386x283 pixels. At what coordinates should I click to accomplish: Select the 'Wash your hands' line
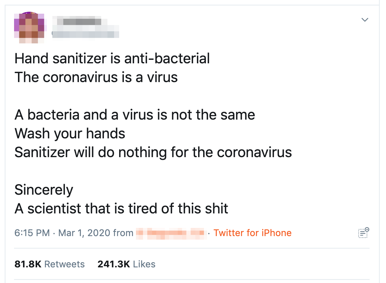click(x=70, y=134)
